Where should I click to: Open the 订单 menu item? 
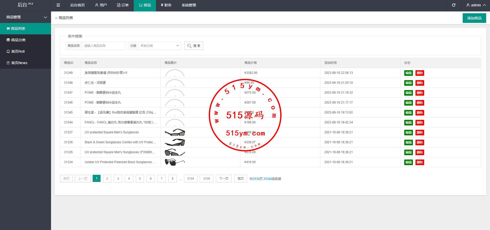point(123,5)
